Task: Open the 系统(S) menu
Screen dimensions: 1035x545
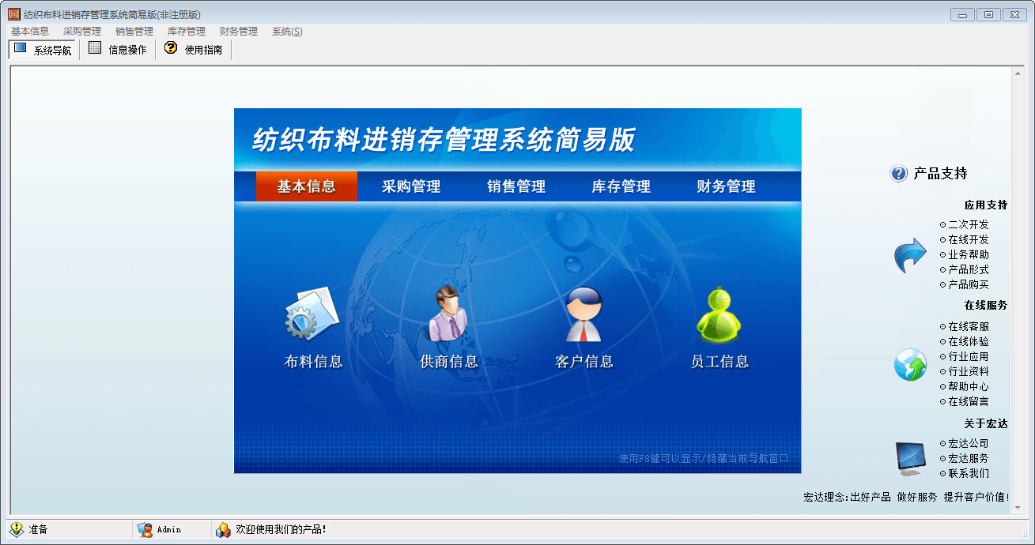Action: tap(287, 32)
